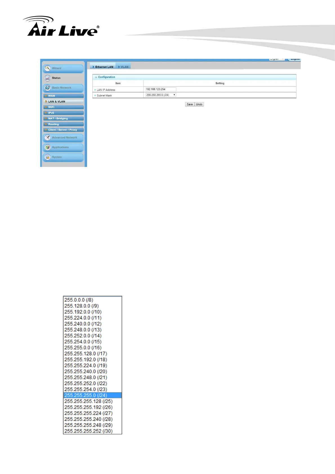Image resolution: width=335 pixels, height=474 pixels.
Task: Go to NAT / Bridging settings
Action: tap(58, 118)
